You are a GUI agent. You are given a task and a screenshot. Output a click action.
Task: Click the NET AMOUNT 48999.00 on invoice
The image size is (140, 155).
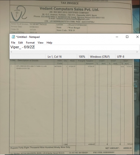coord(118,148)
